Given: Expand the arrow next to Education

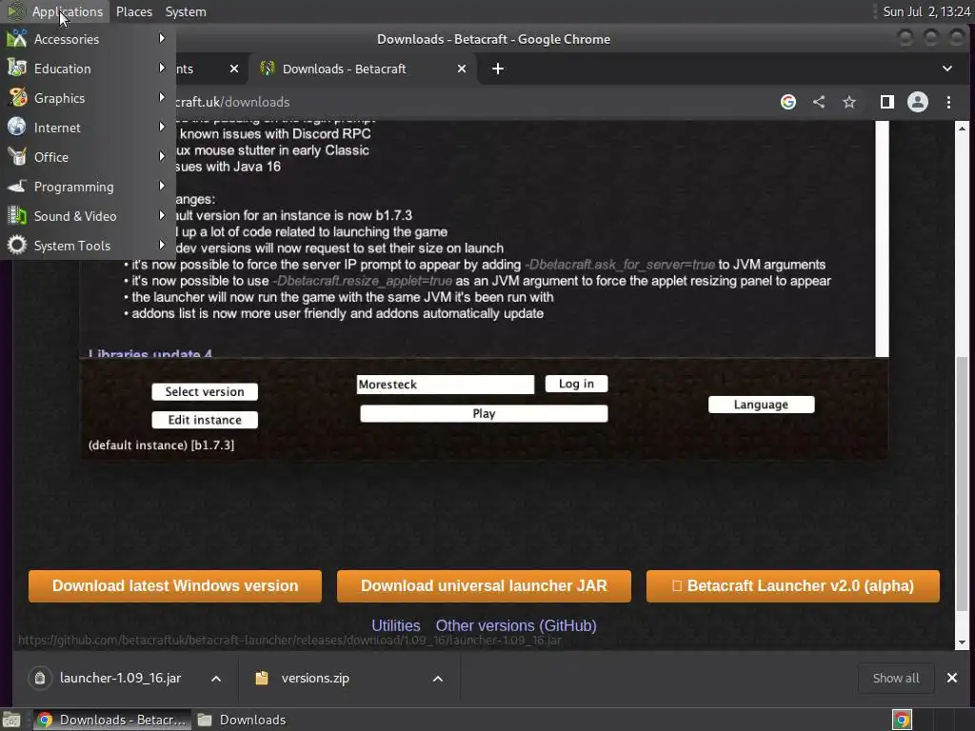Looking at the screenshot, I should (x=162, y=68).
